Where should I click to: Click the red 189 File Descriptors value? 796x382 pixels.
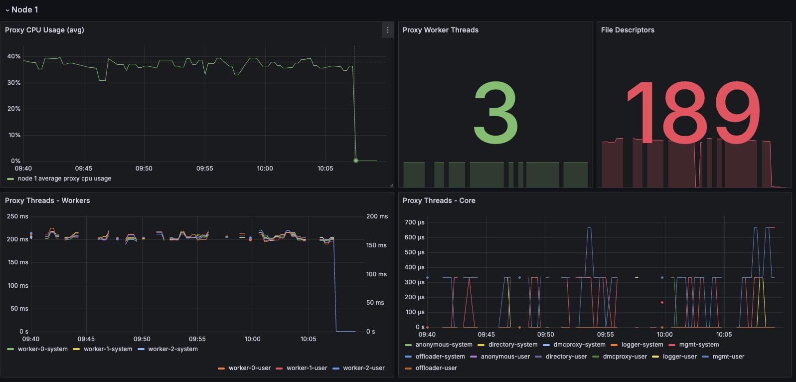pyautogui.click(x=693, y=113)
